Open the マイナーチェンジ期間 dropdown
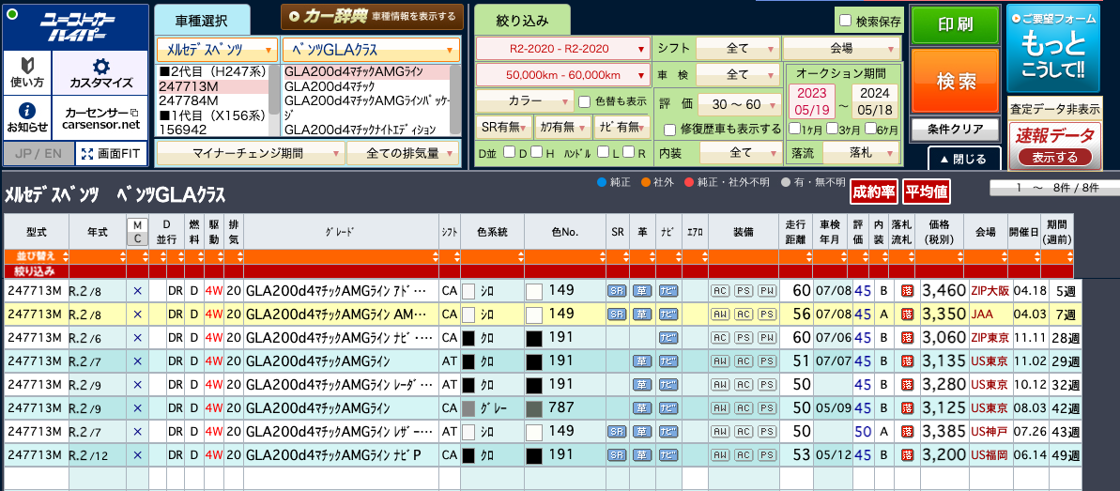The image size is (1120, 491). (250, 153)
